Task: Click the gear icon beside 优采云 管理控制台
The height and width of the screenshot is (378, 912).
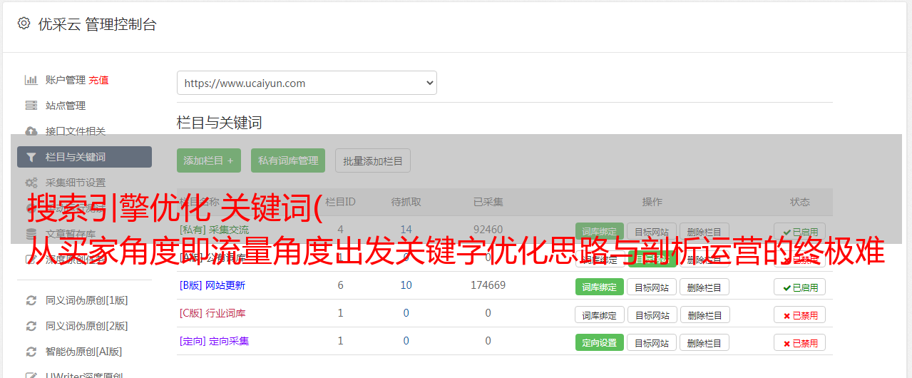Action: pyautogui.click(x=24, y=24)
